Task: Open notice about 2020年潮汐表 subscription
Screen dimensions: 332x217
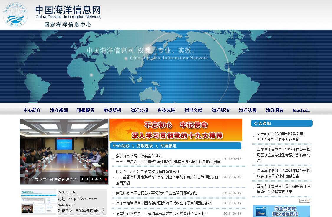Action: click(280, 136)
